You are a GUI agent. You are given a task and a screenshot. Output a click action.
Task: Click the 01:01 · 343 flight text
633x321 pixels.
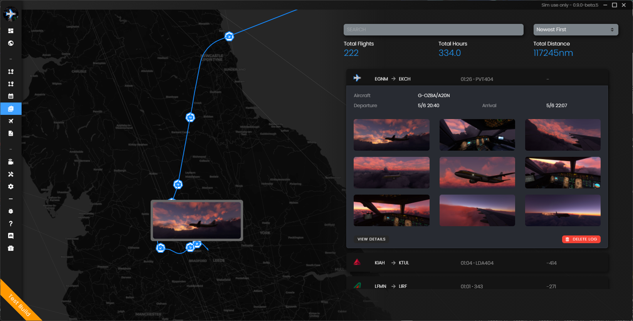tap(472, 286)
